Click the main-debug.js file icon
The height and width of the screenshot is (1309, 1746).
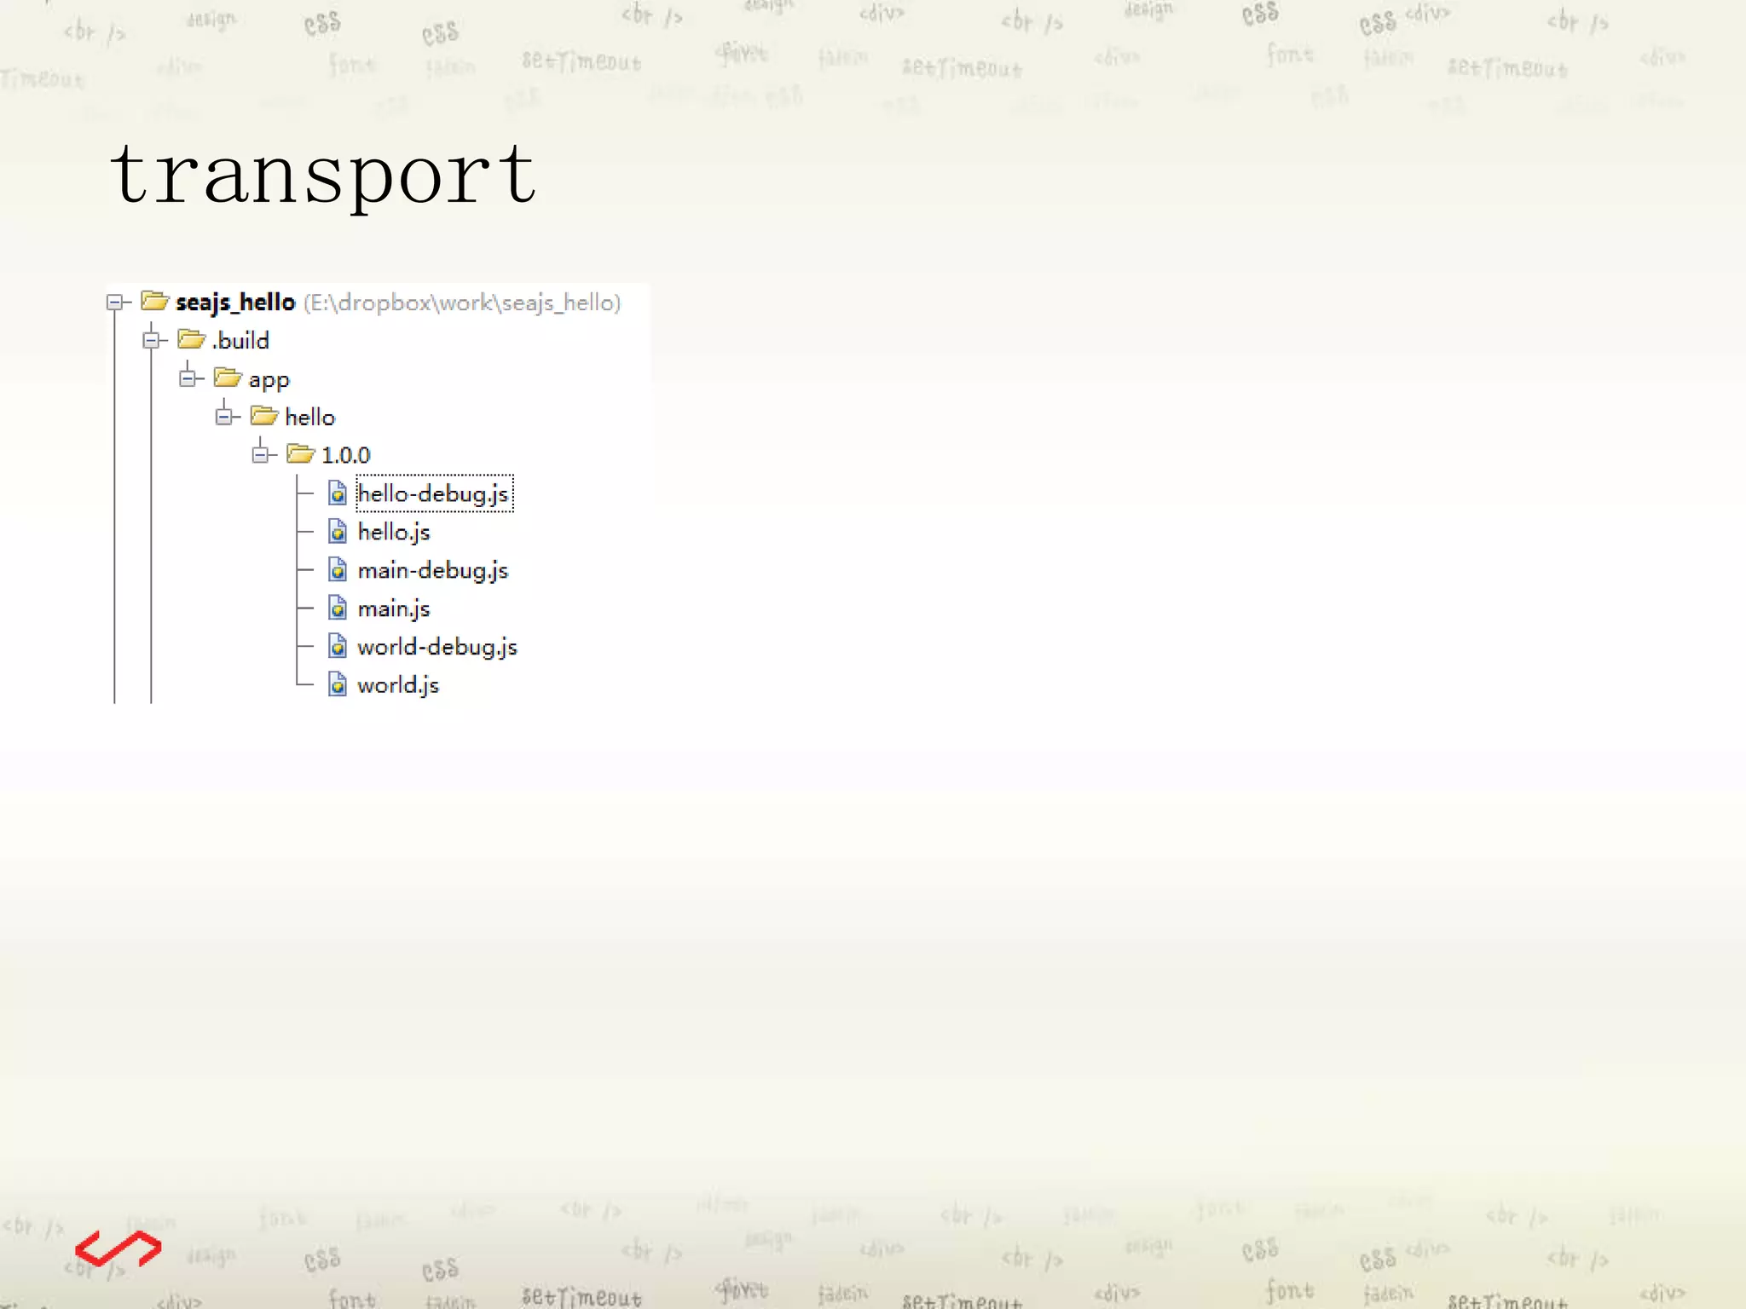(338, 569)
